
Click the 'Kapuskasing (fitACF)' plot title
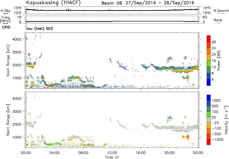[x=53, y=3]
